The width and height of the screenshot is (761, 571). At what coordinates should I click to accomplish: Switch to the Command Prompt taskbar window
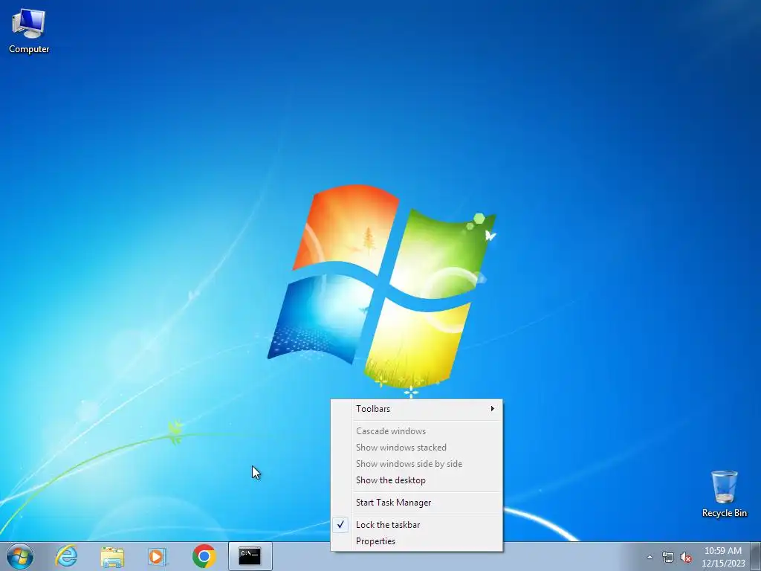(x=250, y=556)
